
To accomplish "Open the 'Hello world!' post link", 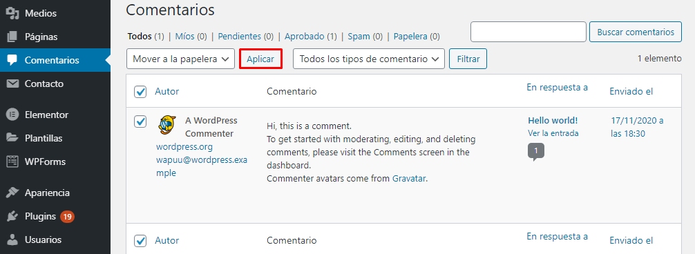I will click(x=553, y=120).
